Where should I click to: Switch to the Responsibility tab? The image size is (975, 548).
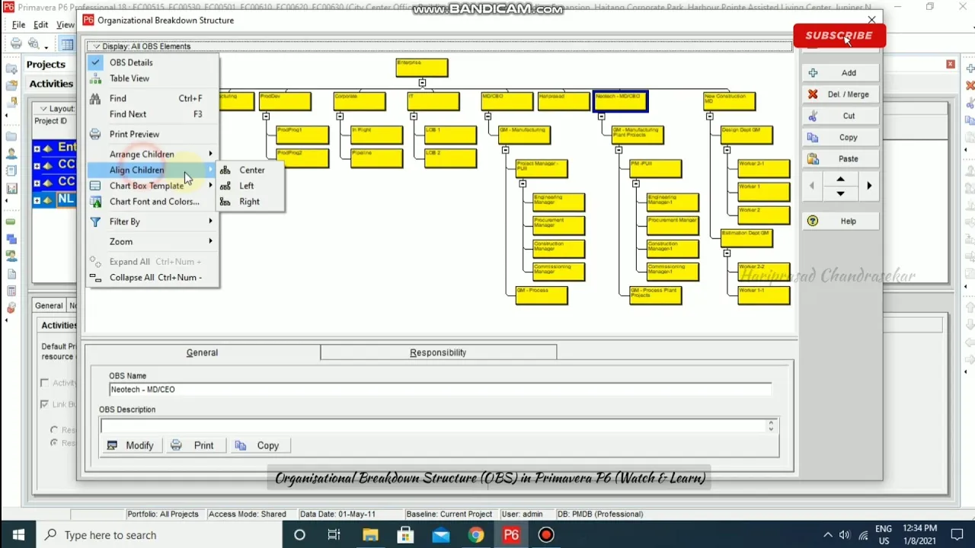click(x=438, y=352)
